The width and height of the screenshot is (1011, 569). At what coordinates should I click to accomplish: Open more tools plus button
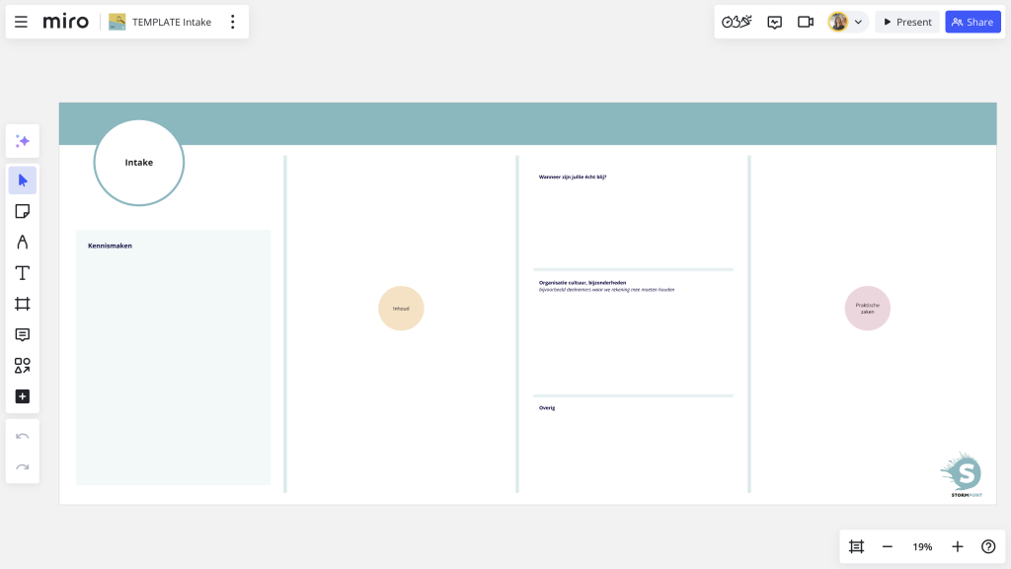pos(23,396)
